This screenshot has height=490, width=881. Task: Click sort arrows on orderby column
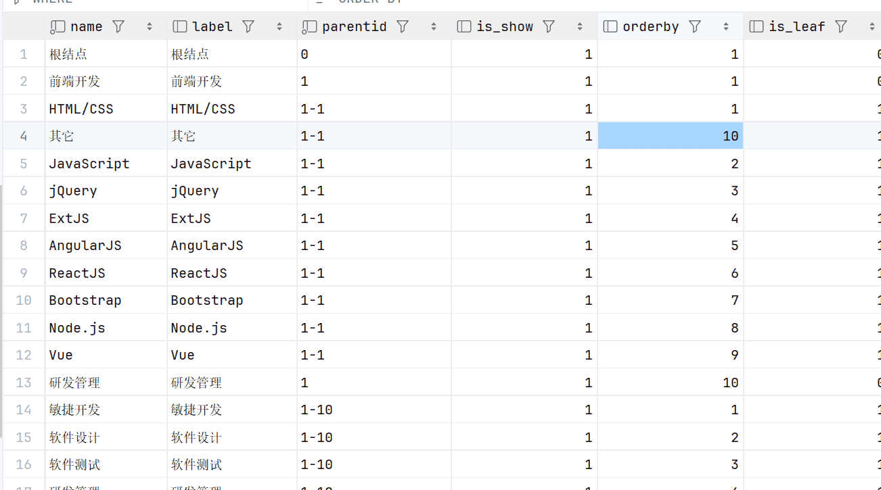point(726,27)
